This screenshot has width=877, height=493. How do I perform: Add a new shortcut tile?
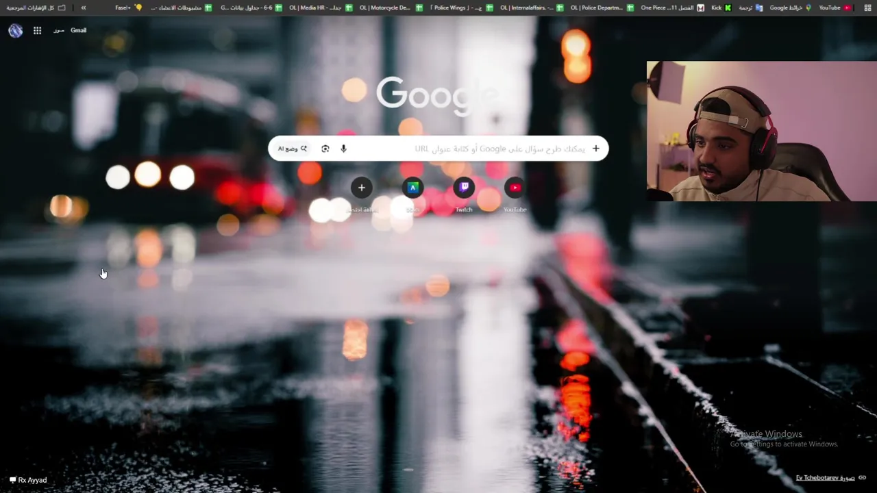(362, 188)
